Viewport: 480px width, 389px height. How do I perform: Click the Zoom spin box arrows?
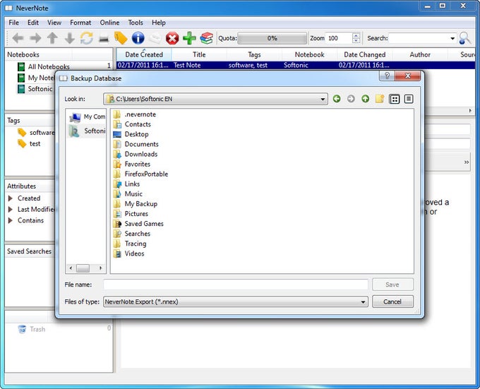[356, 38]
